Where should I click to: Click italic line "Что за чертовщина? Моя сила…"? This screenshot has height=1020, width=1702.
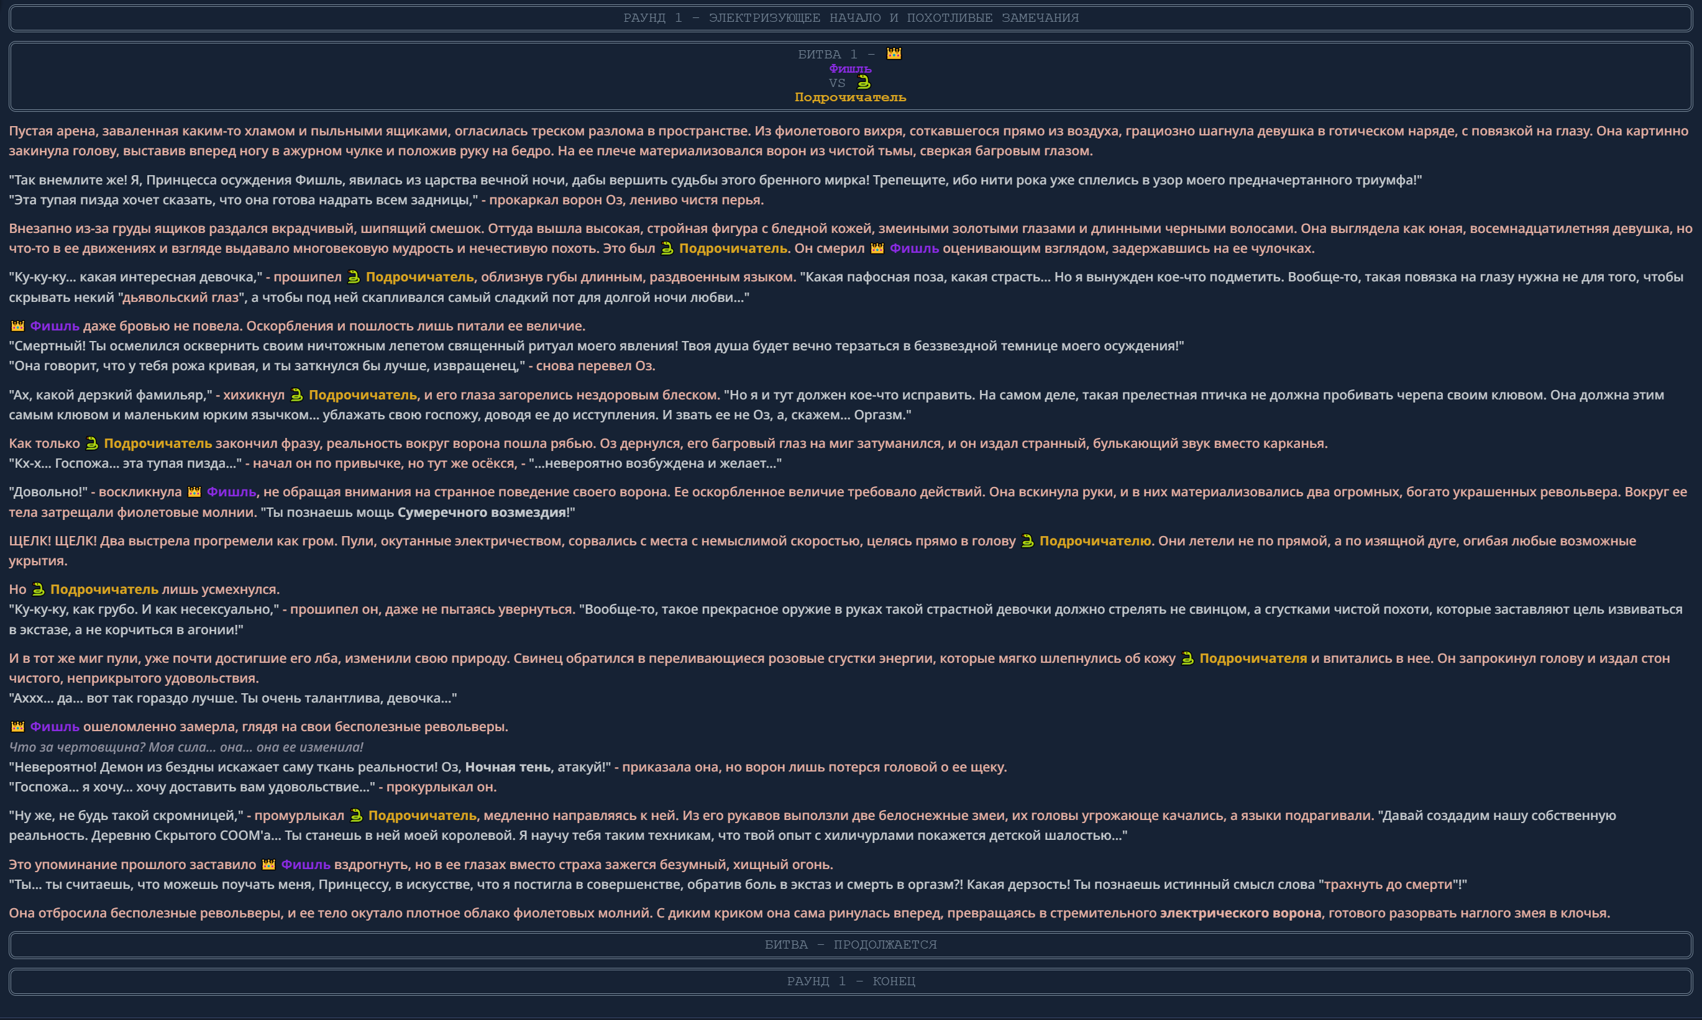tap(186, 747)
